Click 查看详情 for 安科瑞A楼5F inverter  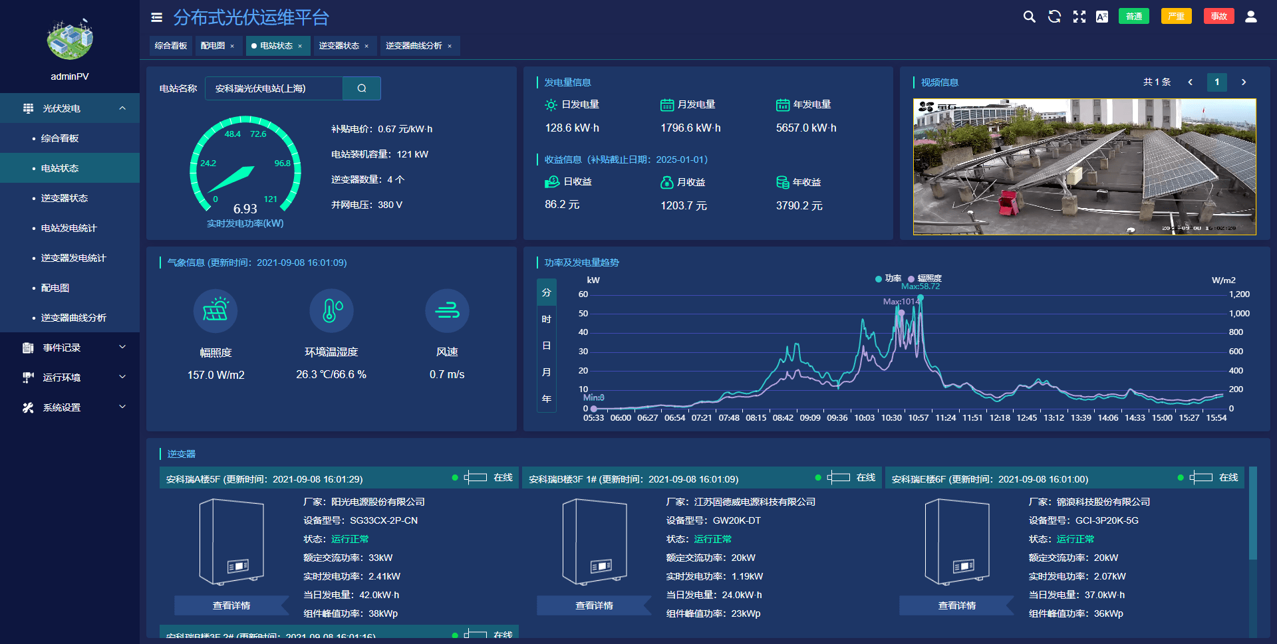(x=231, y=605)
